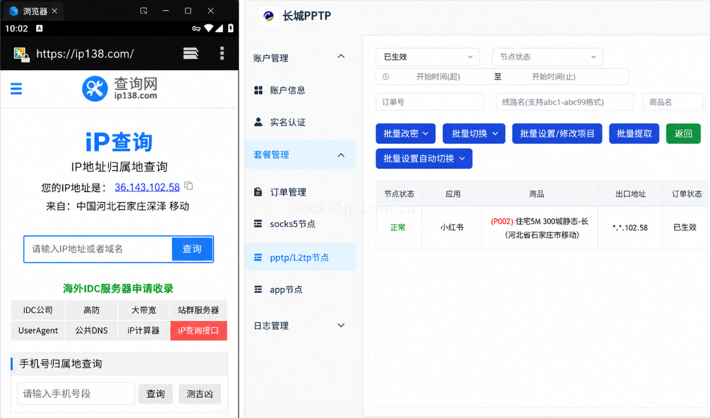Viewport: 710px width, 418px height.
Task: Click the browser window pop-out icon
Action: (144, 10)
